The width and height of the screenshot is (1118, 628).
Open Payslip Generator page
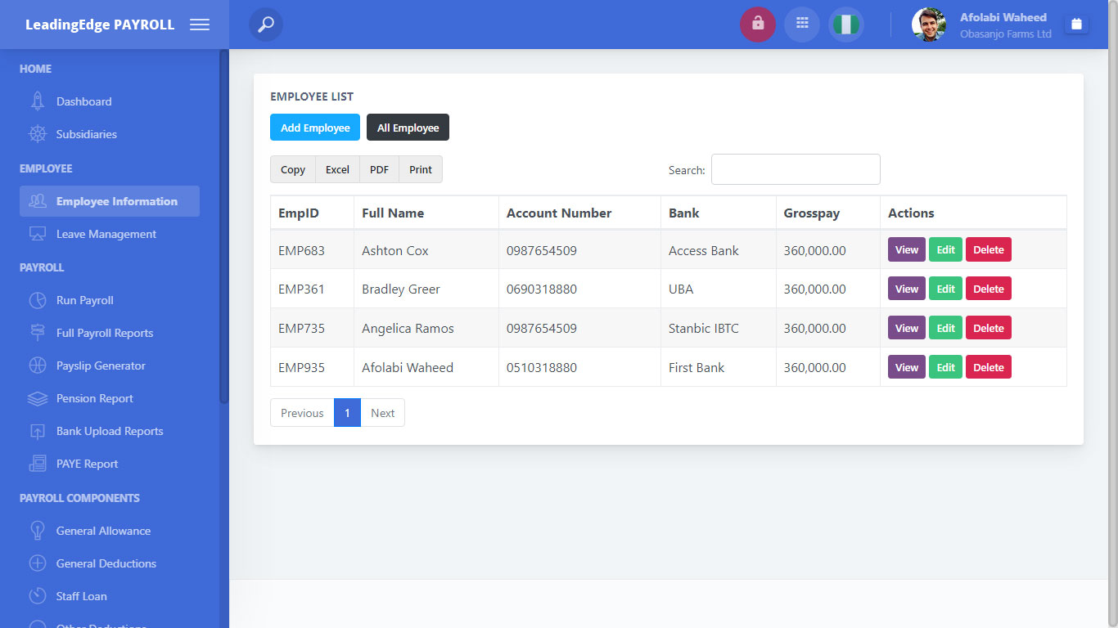tap(101, 366)
